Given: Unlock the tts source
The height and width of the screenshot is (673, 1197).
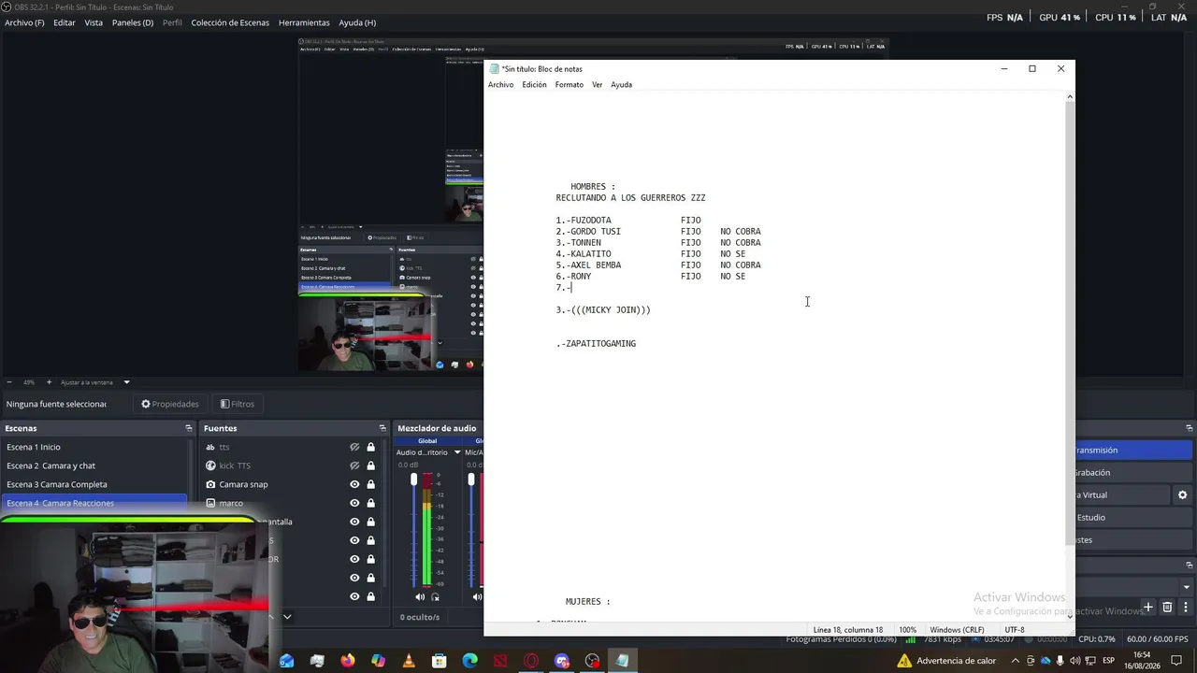Looking at the screenshot, I should pyautogui.click(x=371, y=447).
